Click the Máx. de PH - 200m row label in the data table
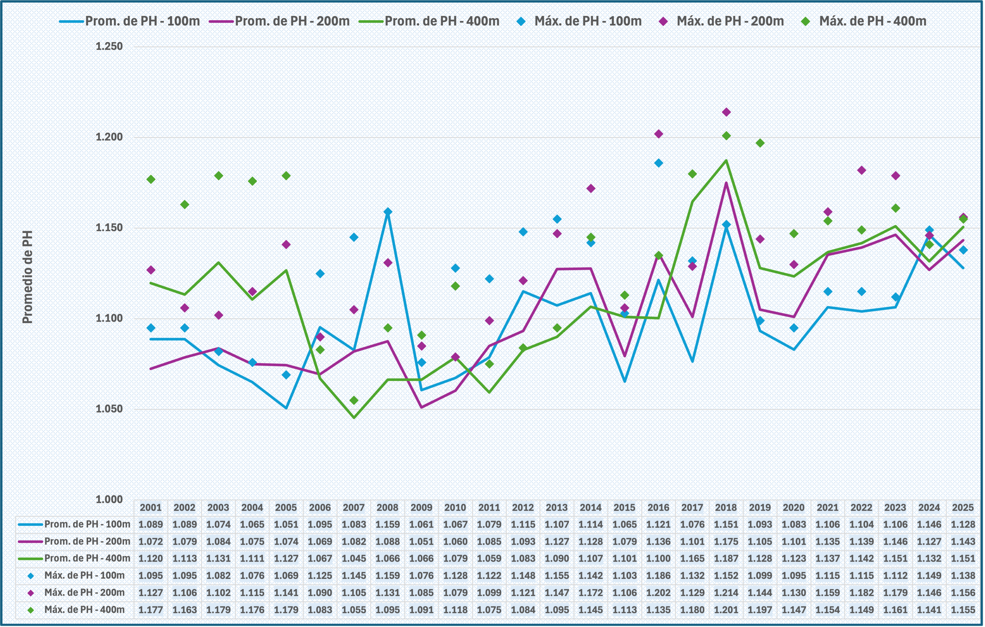The height and width of the screenshot is (627, 985). (84, 593)
